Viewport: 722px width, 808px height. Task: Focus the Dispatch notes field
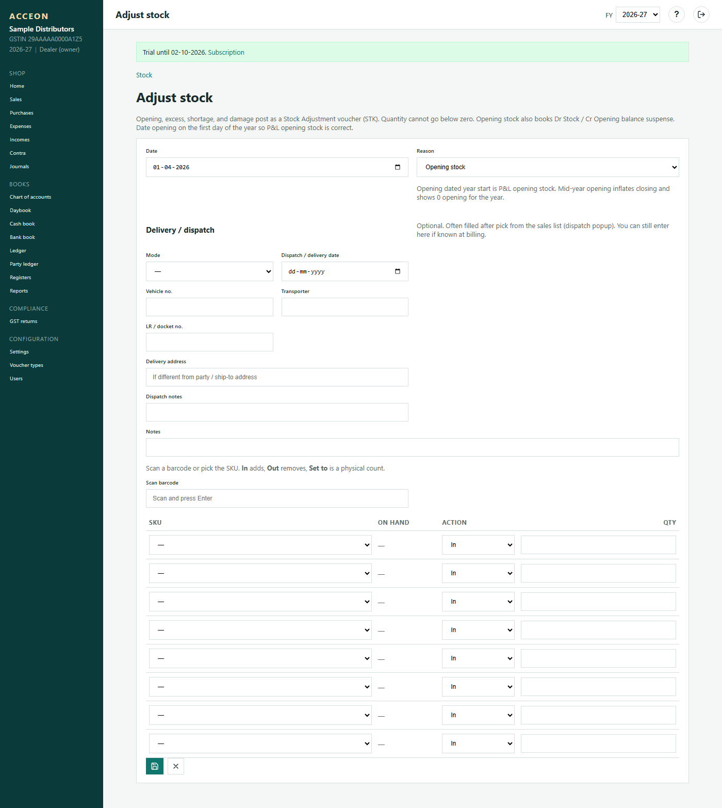click(277, 412)
